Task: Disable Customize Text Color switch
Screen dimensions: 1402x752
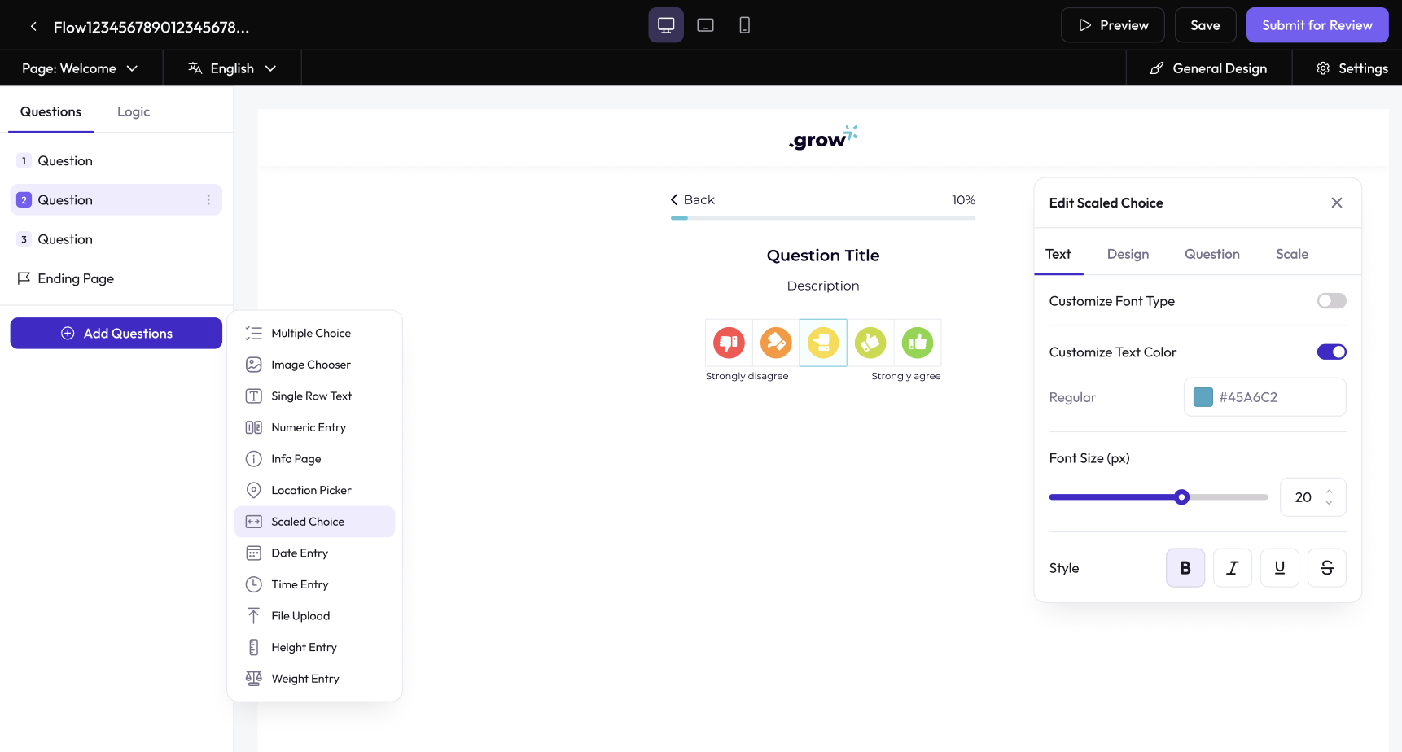Action: [x=1331, y=352]
